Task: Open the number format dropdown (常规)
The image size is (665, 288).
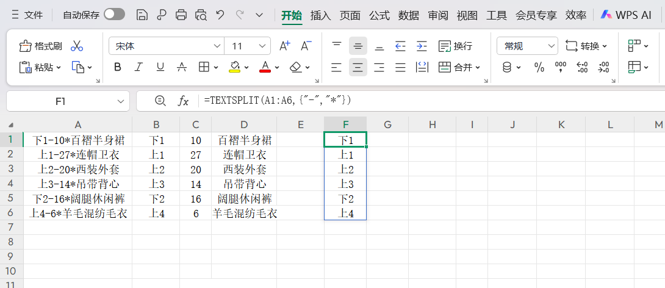Action: pos(550,46)
